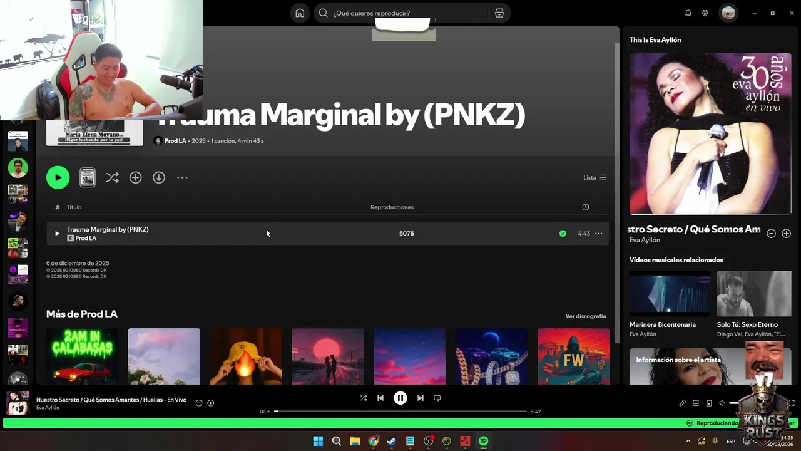
Task: Open friend activity icon beside bell
Action: (705, 13)
